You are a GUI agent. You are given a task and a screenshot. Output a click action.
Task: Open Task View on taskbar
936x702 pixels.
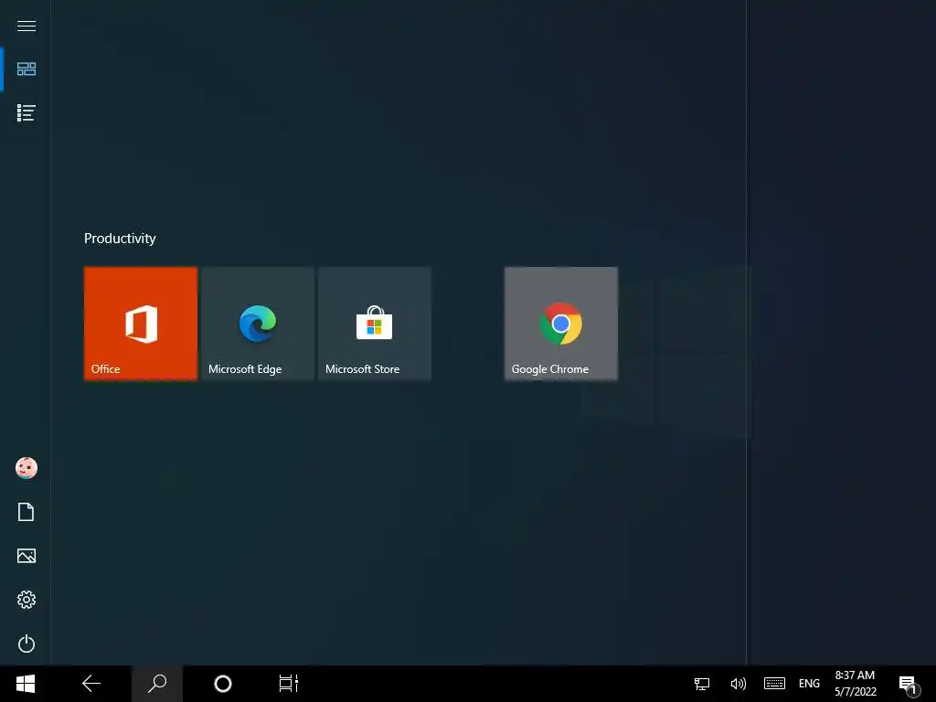[x=288, y=684]
